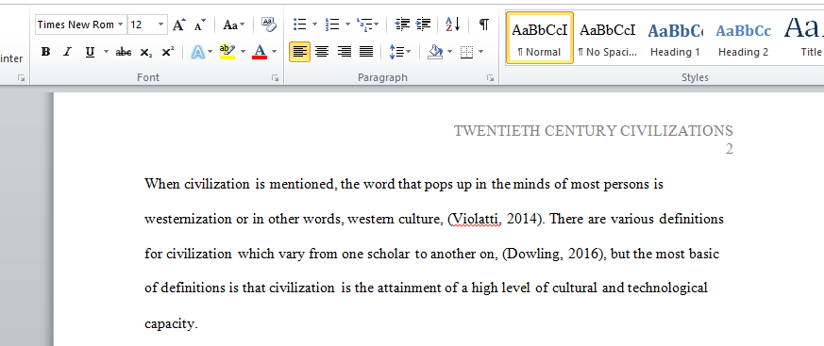This screenshot has height=346, width=824.
Task: Sort text with the A-Z icon
Action: [452, 25]
